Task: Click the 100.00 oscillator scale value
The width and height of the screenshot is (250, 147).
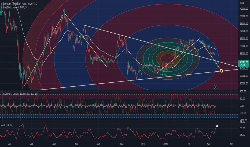Action: click(243, 91)
